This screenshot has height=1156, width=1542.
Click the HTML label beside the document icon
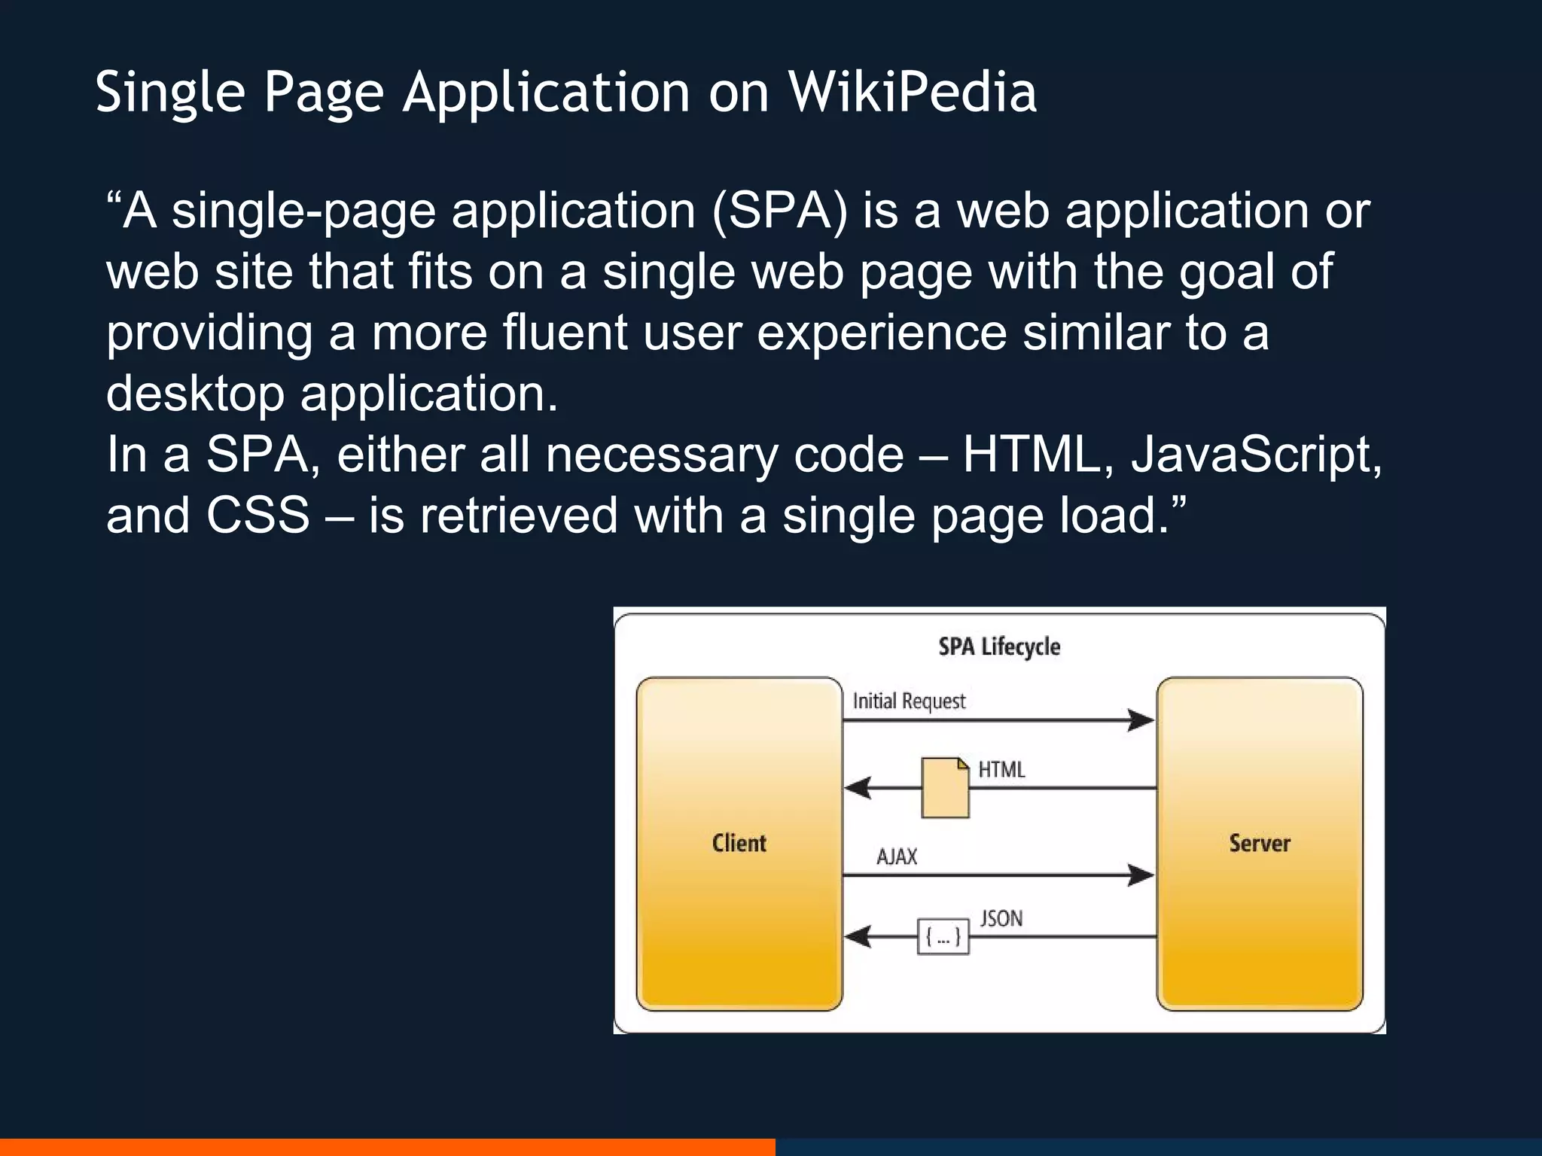click(1001, 770)
